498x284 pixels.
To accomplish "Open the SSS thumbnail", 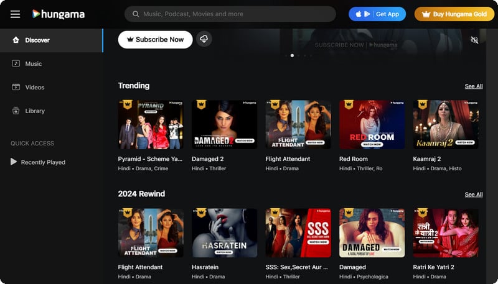I will pyautogui.click(x=298, y=232).
